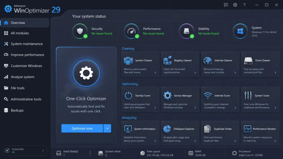Click the Drive Cleaner arrow chevron
This screenshot has height=159, width=283.
tap(275, 73)
